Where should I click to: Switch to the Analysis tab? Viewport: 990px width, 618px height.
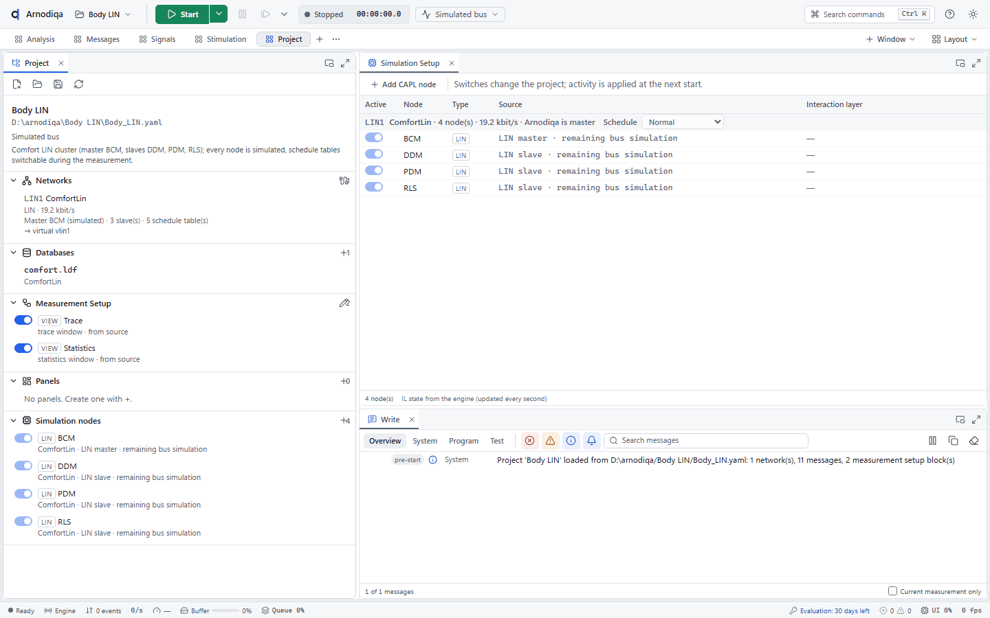(x=34, y=39)
